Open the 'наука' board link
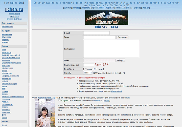 point(4,86)
